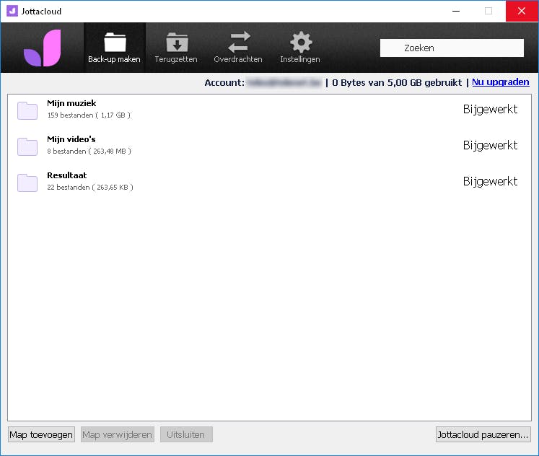Click the Map verwijderen button
This screenshot has width=539, height=456.
117,434
